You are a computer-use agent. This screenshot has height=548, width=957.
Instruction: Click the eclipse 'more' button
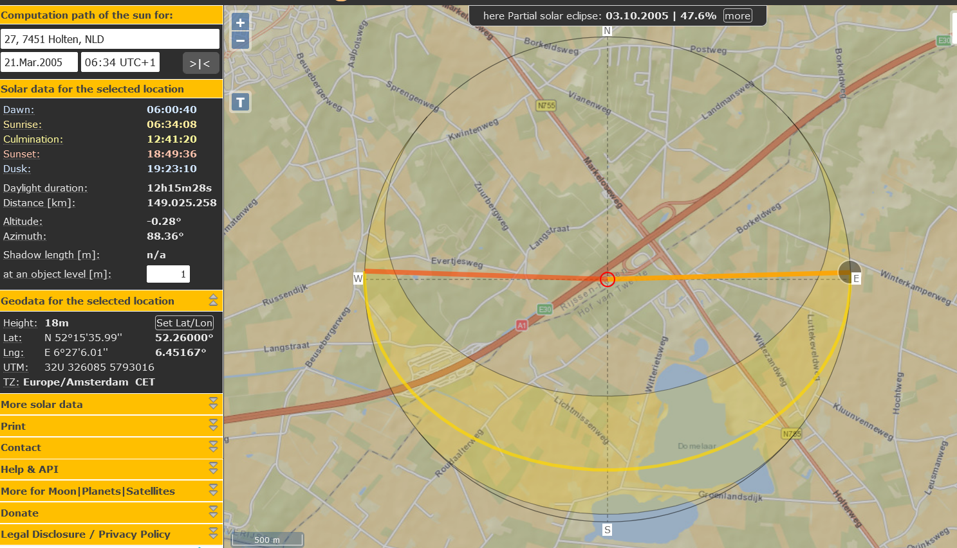736,15
